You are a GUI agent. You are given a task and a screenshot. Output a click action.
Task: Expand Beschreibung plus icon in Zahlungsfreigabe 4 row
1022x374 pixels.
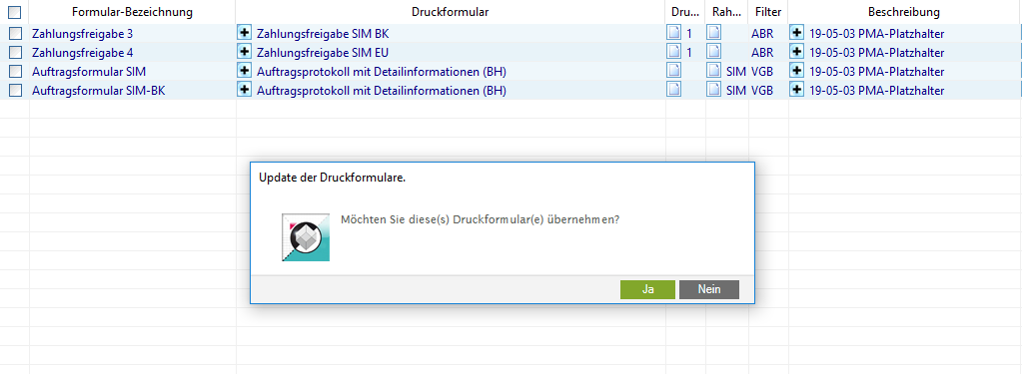(x=797, y=52)
